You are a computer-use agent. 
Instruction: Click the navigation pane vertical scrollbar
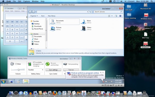(46, 31)
